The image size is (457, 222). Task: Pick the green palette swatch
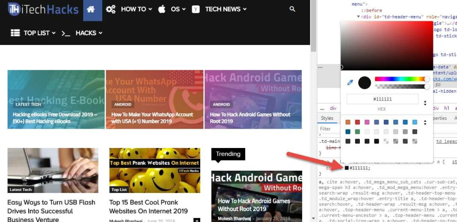(x=357, y=132)
